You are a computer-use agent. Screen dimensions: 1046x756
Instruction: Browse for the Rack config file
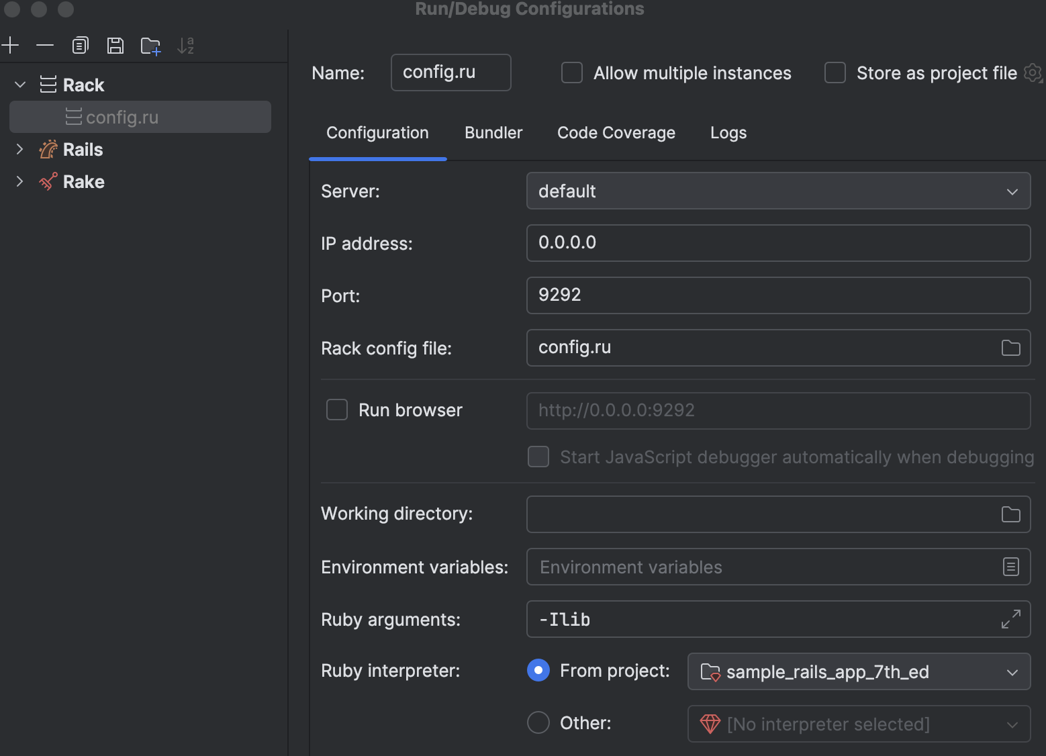coord(1010,348)
